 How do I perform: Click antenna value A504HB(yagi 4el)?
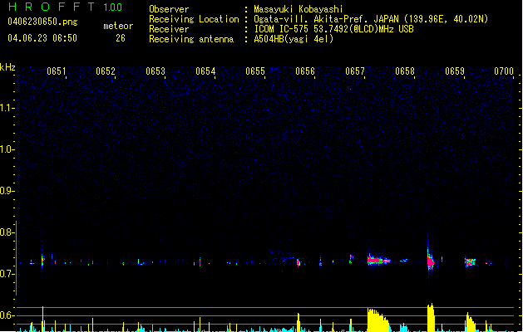[x=294, y=39]
